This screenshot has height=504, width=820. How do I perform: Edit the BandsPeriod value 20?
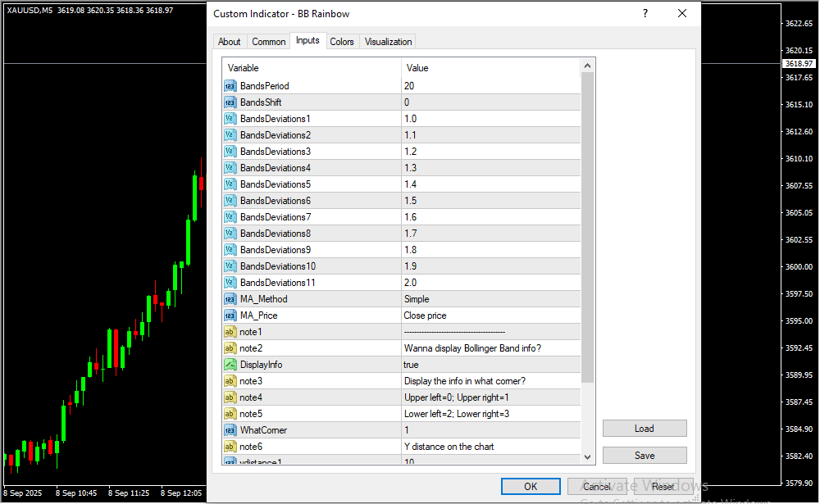[490, 86]
